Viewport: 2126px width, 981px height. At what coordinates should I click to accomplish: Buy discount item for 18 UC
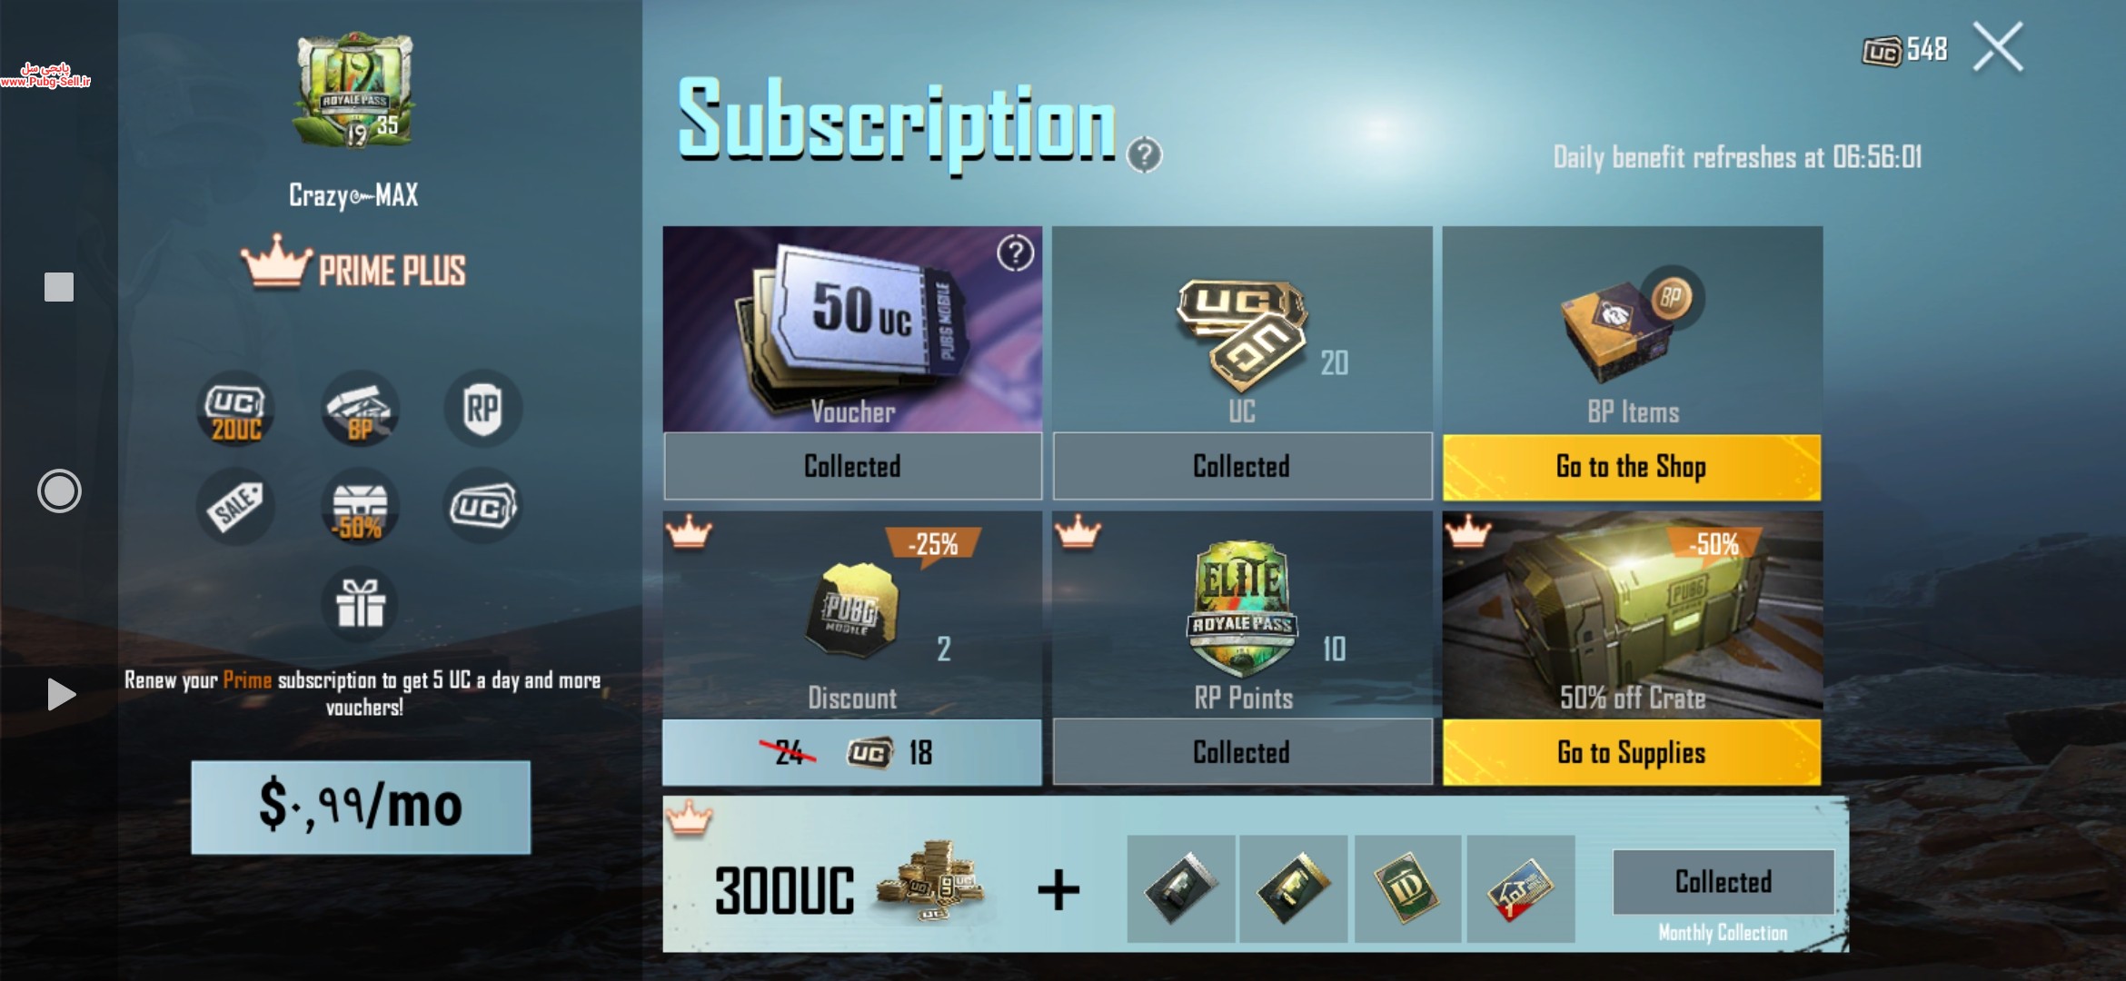click(x=852, y=752)
